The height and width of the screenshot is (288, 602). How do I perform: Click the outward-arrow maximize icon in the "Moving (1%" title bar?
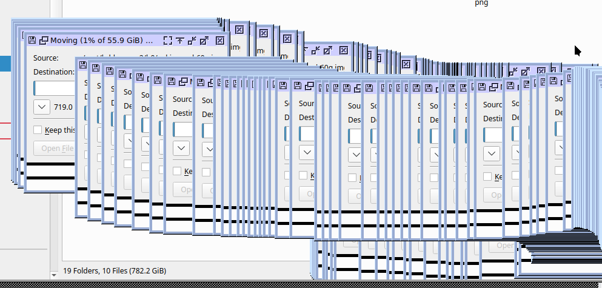(204, 41)
